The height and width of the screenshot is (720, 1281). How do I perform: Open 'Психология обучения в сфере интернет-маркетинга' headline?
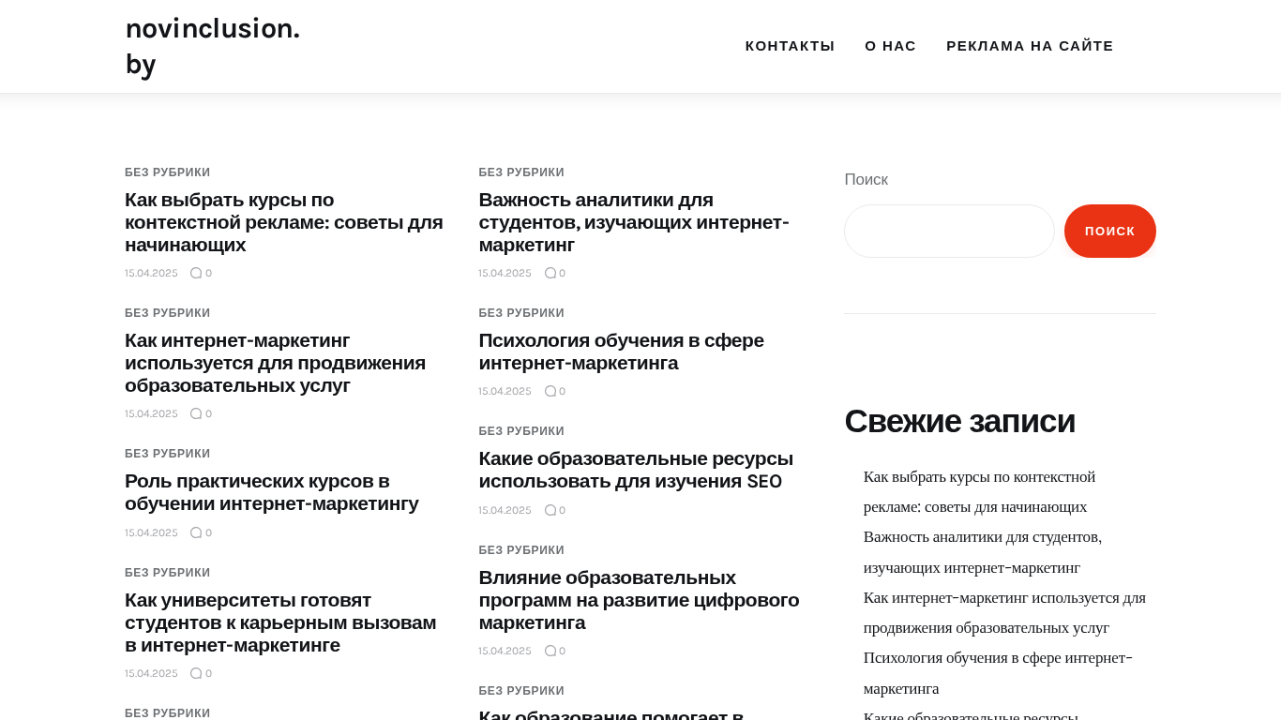click(x=621, y=352)
